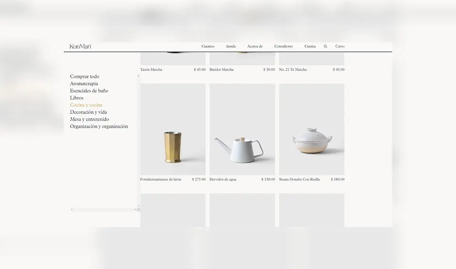Click the horizontal scrollbar below the sidebar
The width and height of the screenshot is (456, 269).
pos(104,209)
